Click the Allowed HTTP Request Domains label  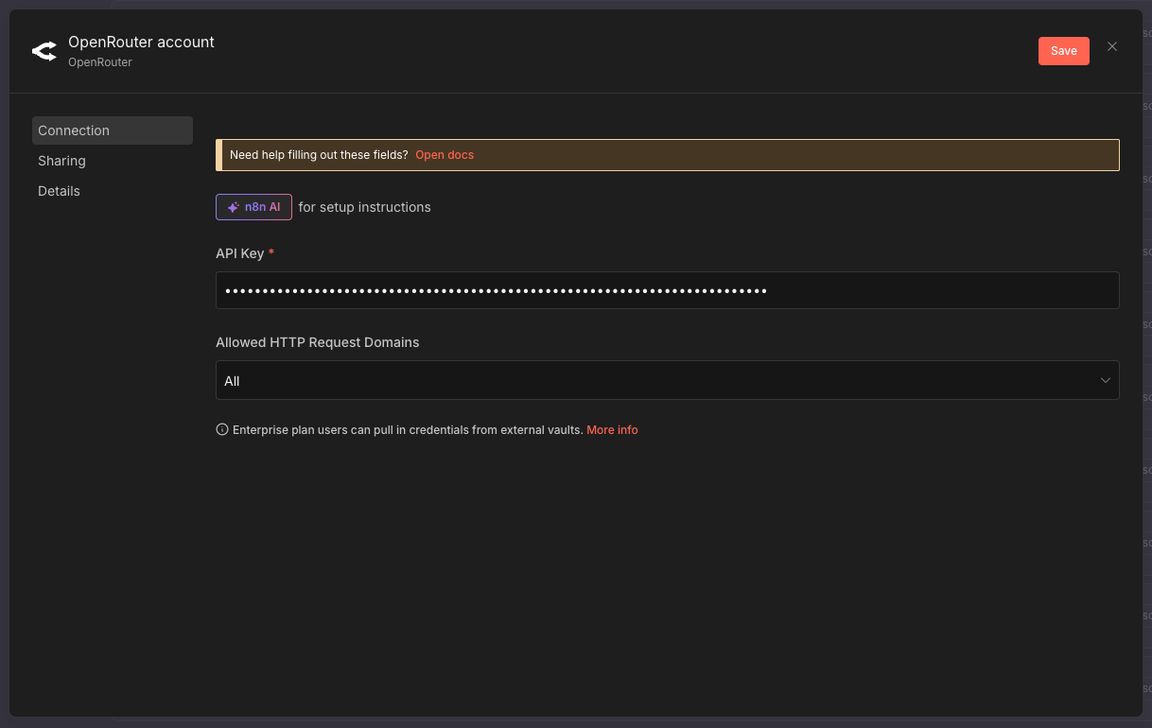tap(317, 342)
